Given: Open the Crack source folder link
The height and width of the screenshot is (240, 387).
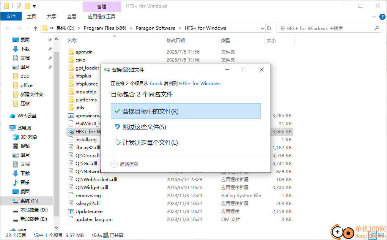Looking at the screenshot, I should pyautogui.click(x=156, y=84).
